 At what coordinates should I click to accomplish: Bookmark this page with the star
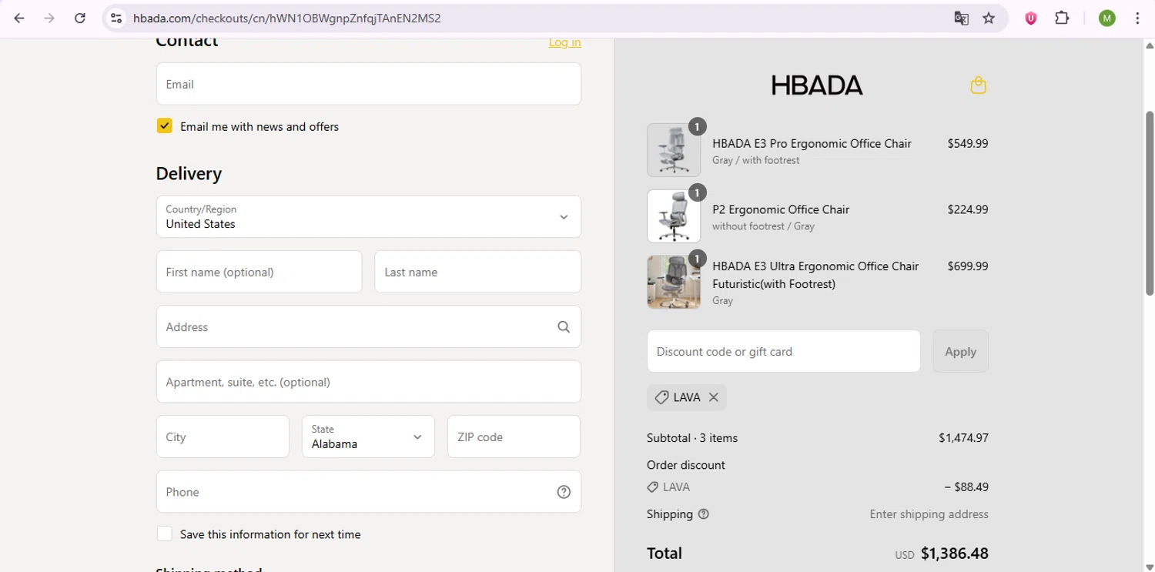click(x=989, y=18)
